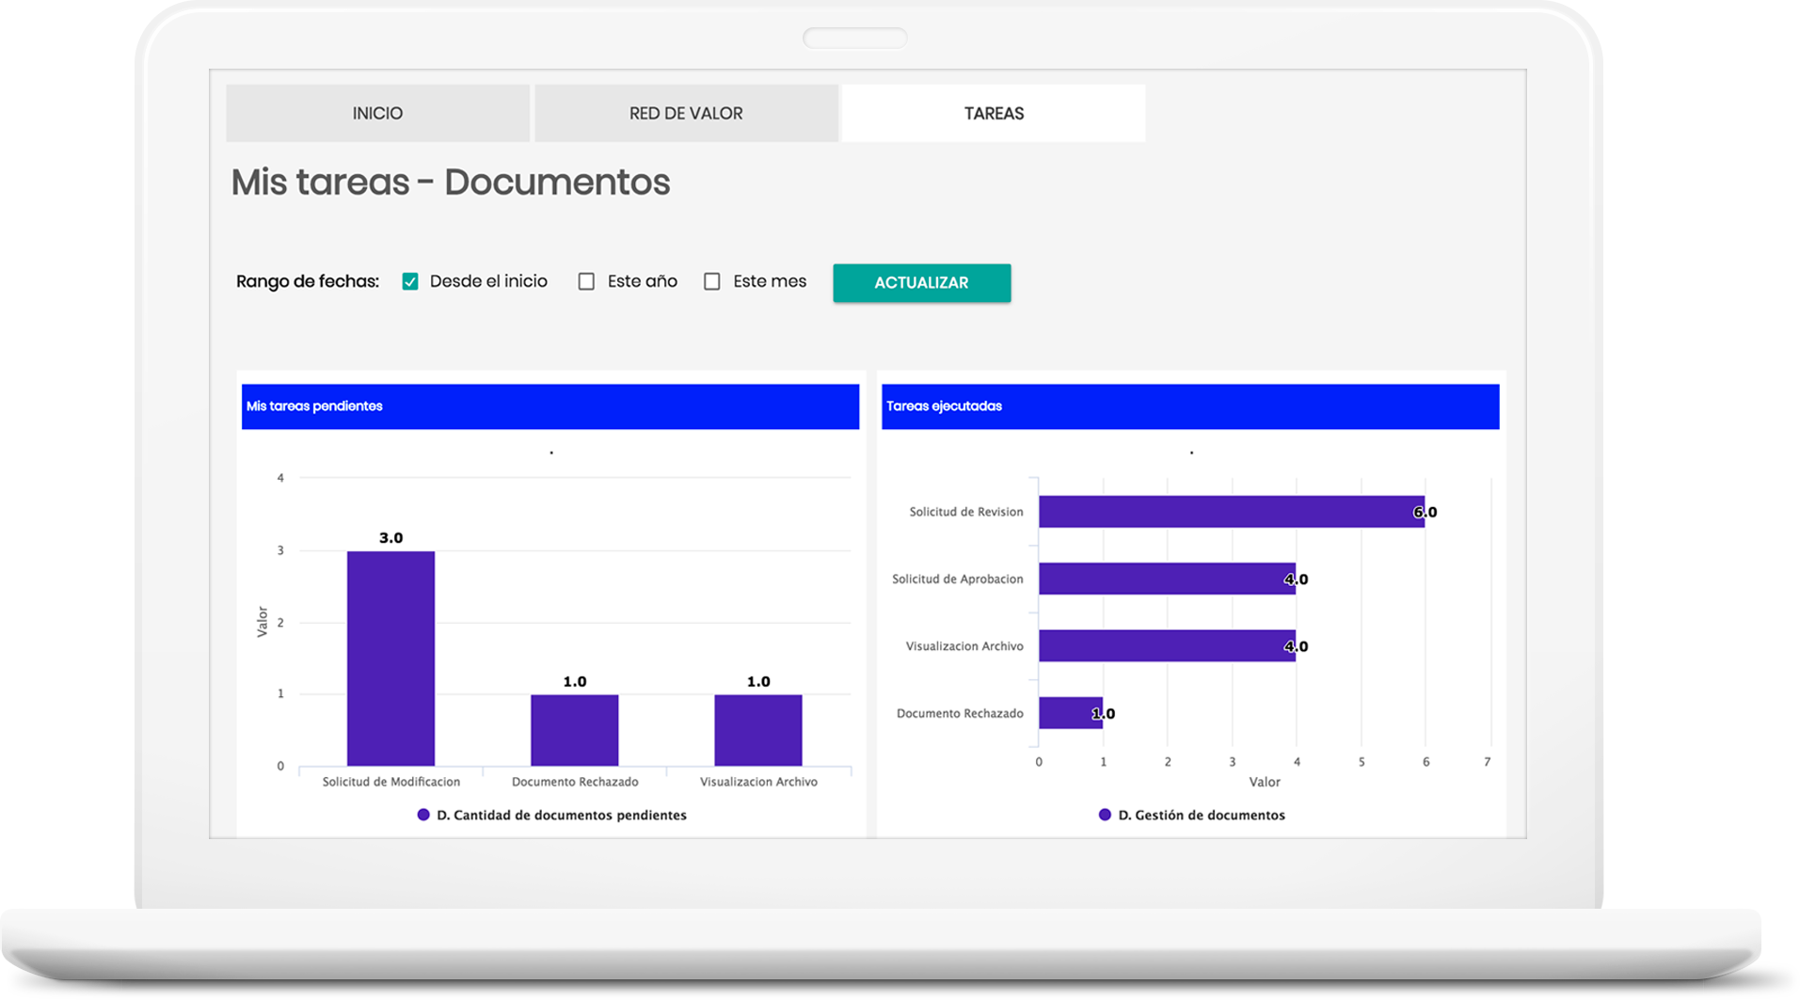Uncheck the Desde el inicio checkbox
Screen dimensions: 1800x1000
(410, 281)
